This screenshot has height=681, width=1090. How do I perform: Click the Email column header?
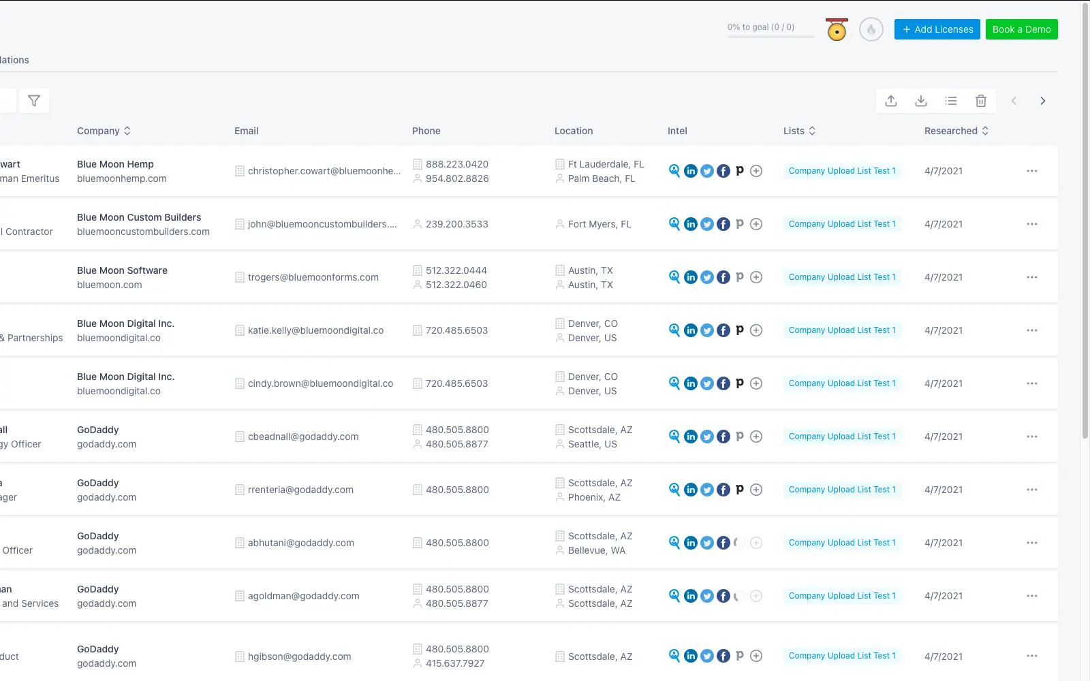pos(247,131)
